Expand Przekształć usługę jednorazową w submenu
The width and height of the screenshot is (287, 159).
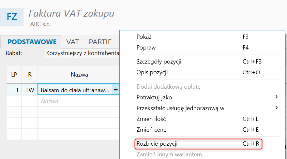pyautogui.click(x=180, y=108)
